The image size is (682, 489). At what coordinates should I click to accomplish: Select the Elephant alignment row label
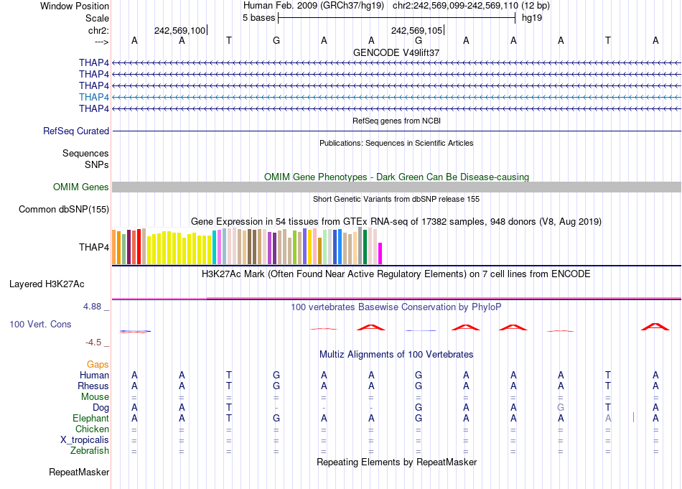click(x=90, y=418)
